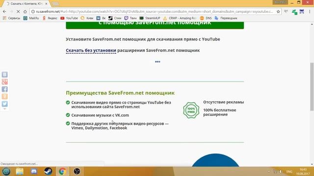The height and width of the screenshot is (176, 314).
Task: Share via the VK sidebar icon
Action: point(4,75)
